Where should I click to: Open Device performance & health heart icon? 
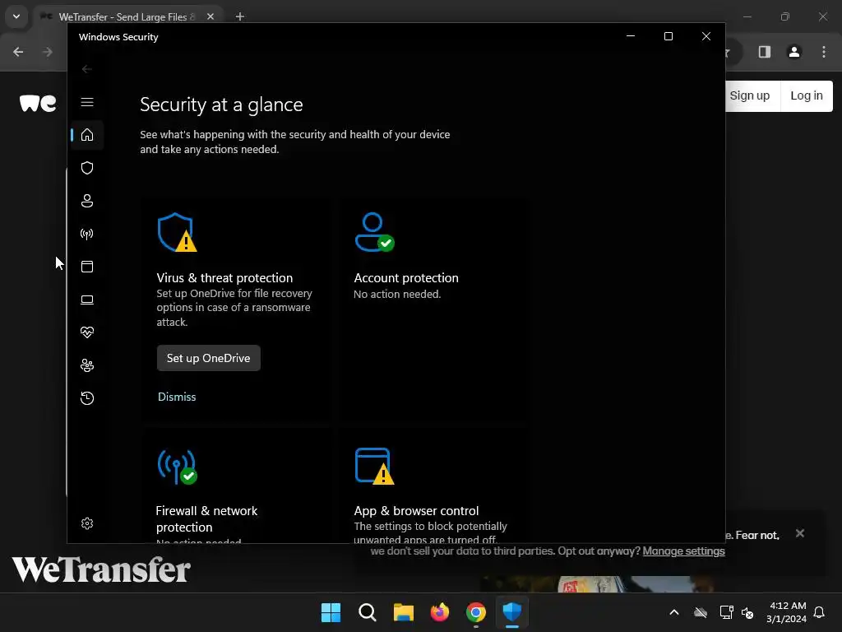[x=87, y=332]
